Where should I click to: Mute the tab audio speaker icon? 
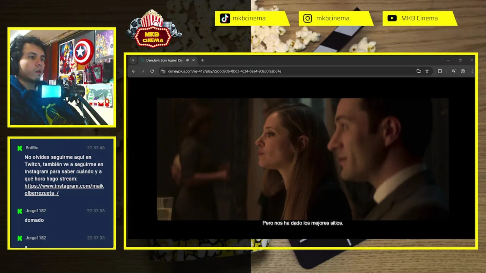click(x=188, y=60)
